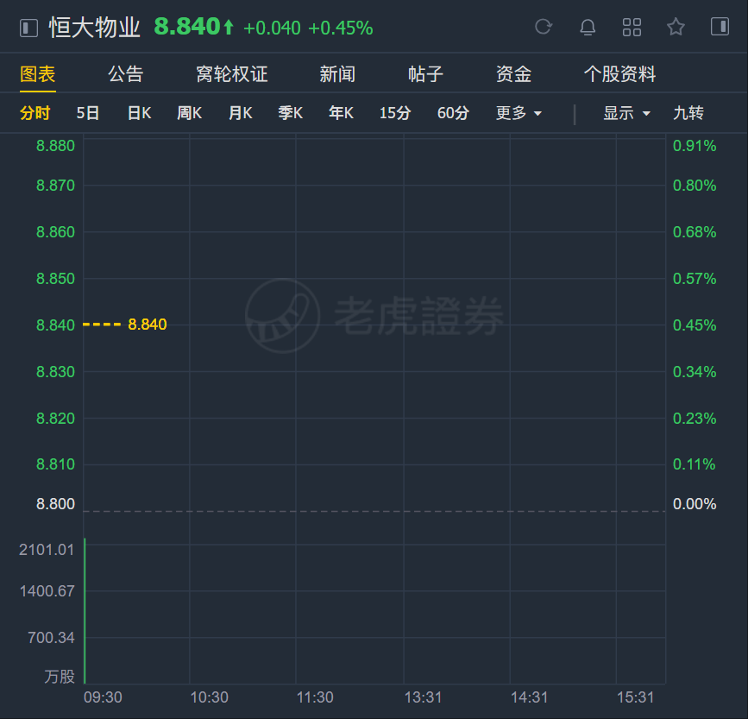Open the grid layout icon

632,28
